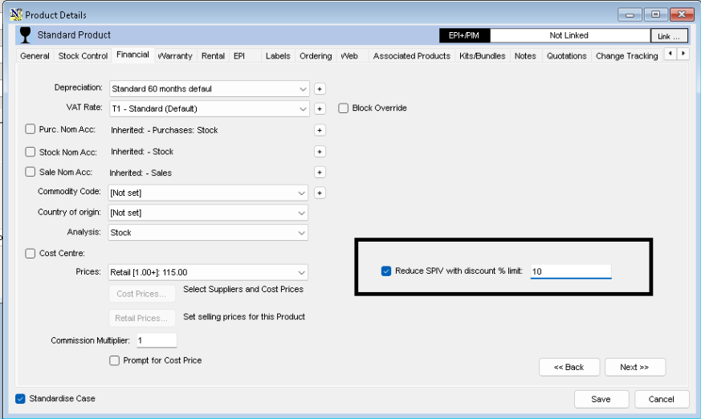The height and width of the screenshot is (419, 701).
Task: Click 'Select Suppliers and Cost Prices' text
Action: [x=243, y=290]
